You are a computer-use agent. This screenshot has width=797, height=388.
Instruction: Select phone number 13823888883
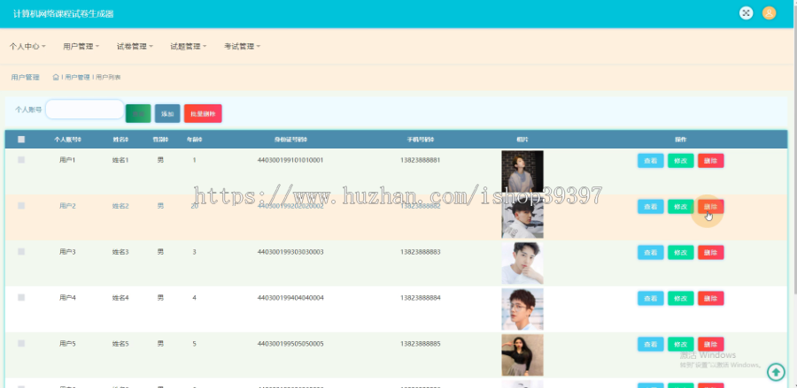tap(420, 252)
